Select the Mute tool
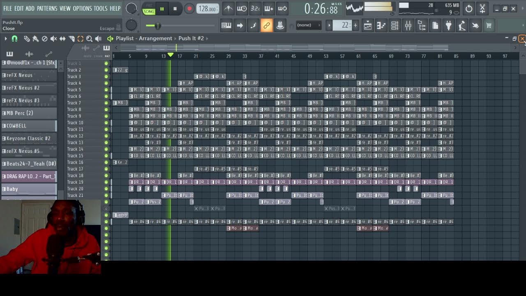This screenshot has width=526, height=296. (53, 39)
